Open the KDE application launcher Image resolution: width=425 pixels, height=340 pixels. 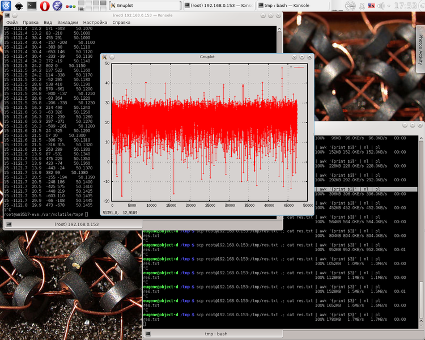tap(6, 6)
